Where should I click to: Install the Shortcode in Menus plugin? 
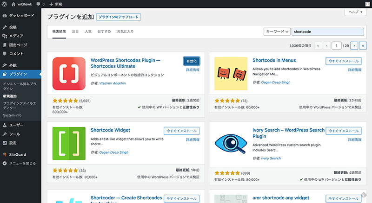tap(343, 61)
